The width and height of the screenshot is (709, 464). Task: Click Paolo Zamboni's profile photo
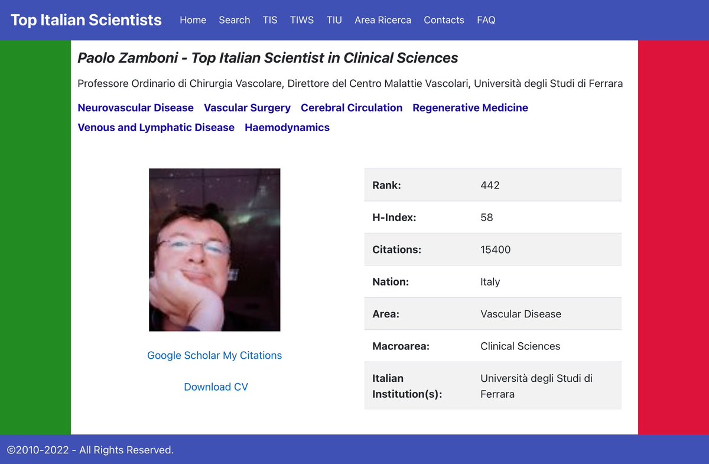click(x=214, y=249)
